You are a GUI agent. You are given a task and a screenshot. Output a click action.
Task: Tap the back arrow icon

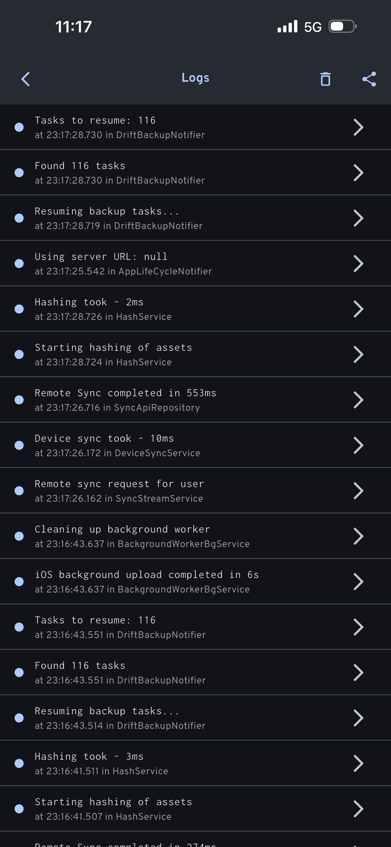click(26, 79)
